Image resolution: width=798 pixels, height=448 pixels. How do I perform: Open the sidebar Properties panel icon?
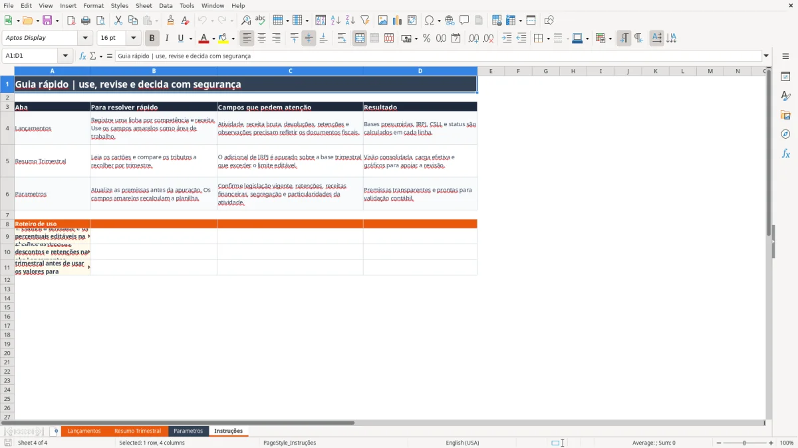click(785, 76)
